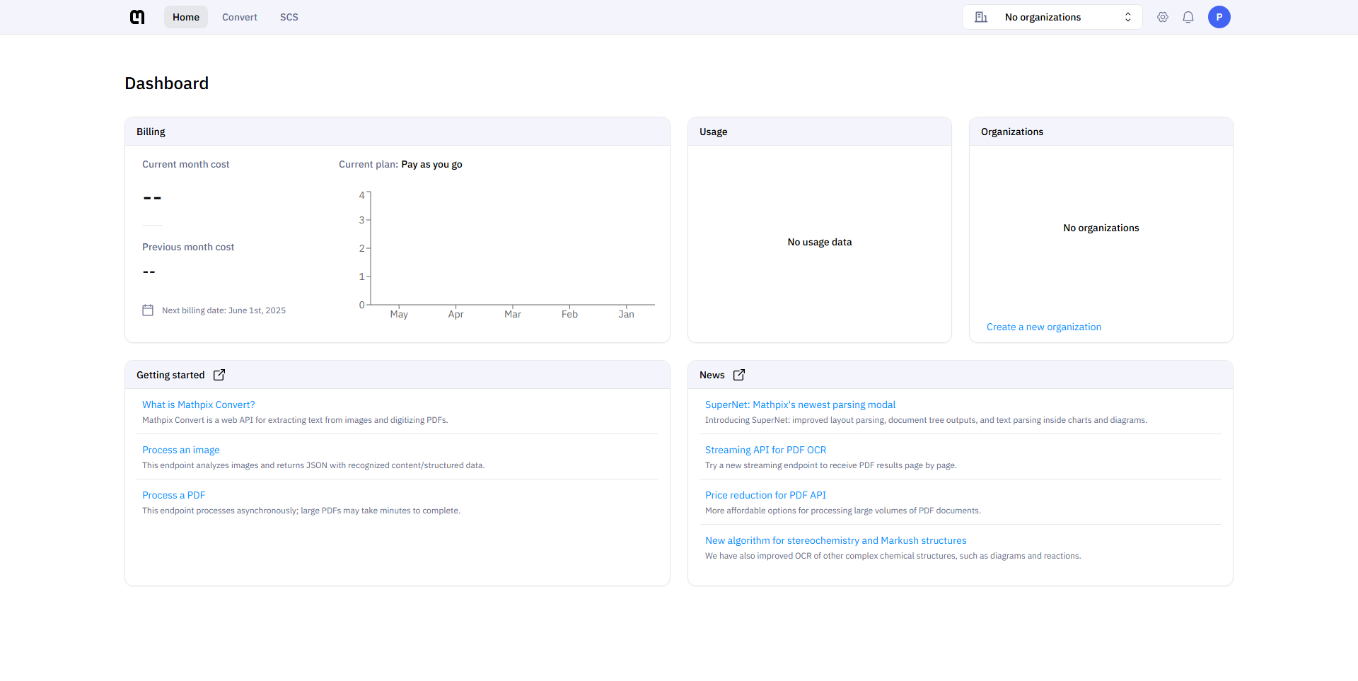Image resolution: width=1358 pixels, height=681 pixels.
Task: Click the building icon in organization selector
Action: (x=981, y=17)
